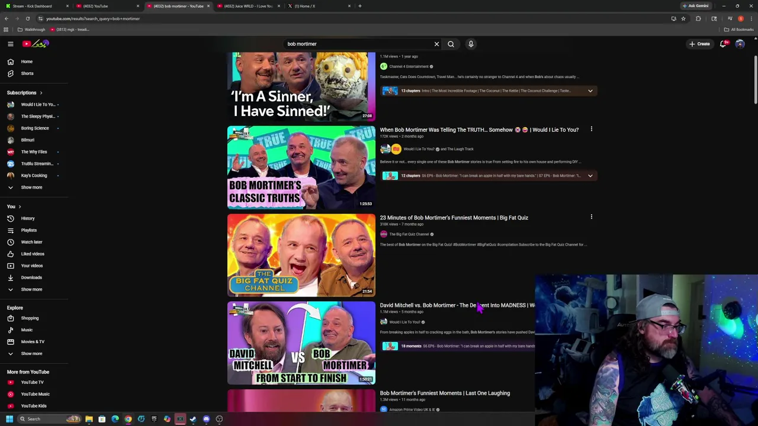The height and width of the screenshot is (426, 758).
Task: Show more subscriptions
Action: pos(31,188)
